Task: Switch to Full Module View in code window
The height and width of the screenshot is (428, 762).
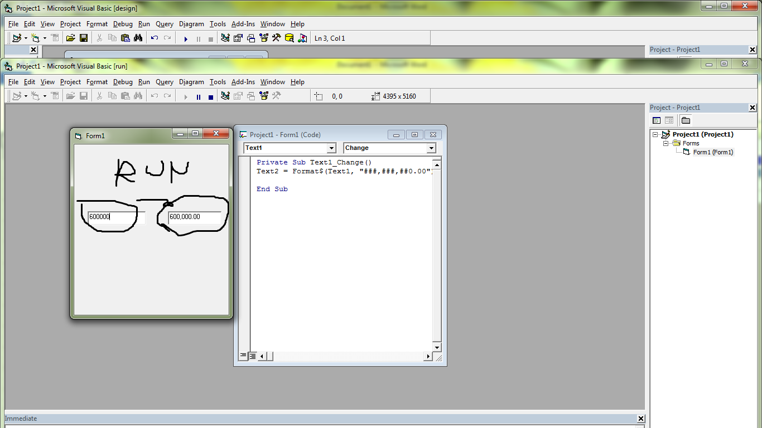Action: (252, 356)
